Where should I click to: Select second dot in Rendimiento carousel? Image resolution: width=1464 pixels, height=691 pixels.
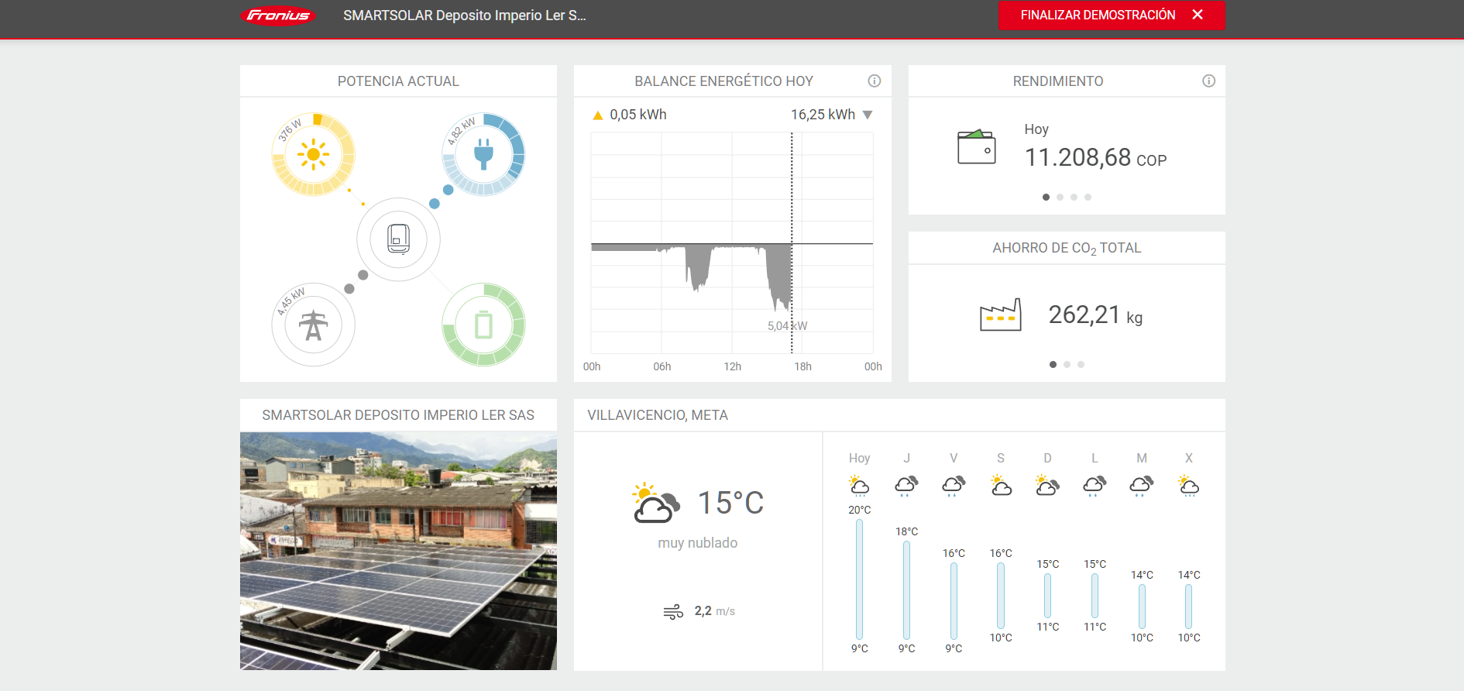click(1060, 198)
